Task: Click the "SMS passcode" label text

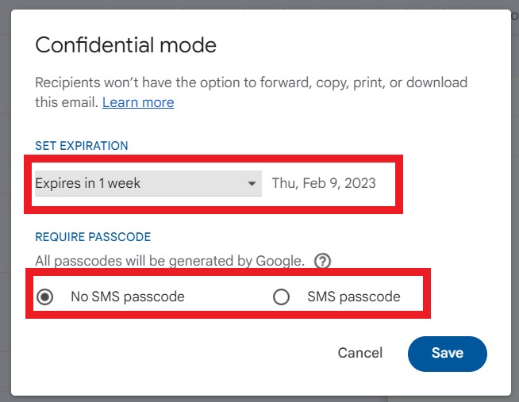Action: coord(354,297)
